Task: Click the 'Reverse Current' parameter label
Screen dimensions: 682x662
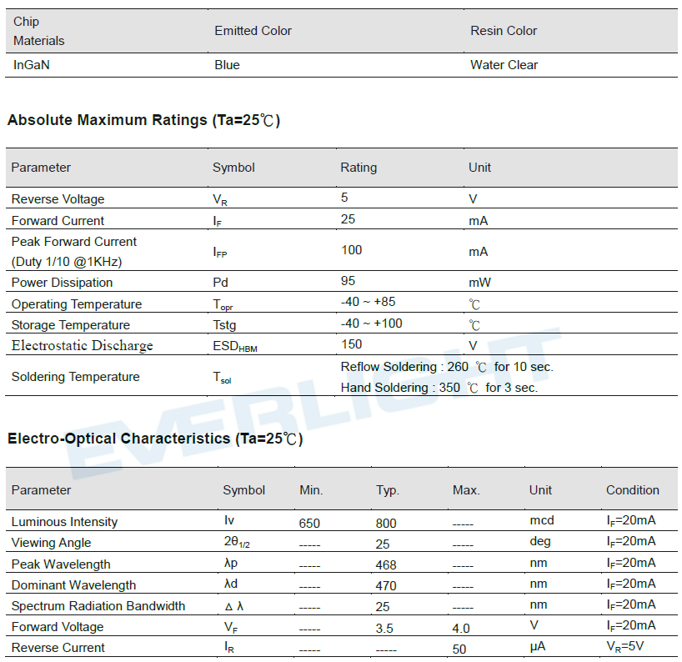Action: pyautogui.click(x=58, y=648)
